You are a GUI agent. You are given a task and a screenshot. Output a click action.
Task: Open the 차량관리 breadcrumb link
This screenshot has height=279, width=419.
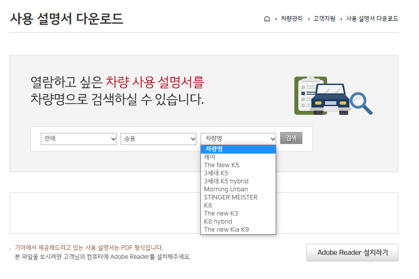(x=292, y=19)
